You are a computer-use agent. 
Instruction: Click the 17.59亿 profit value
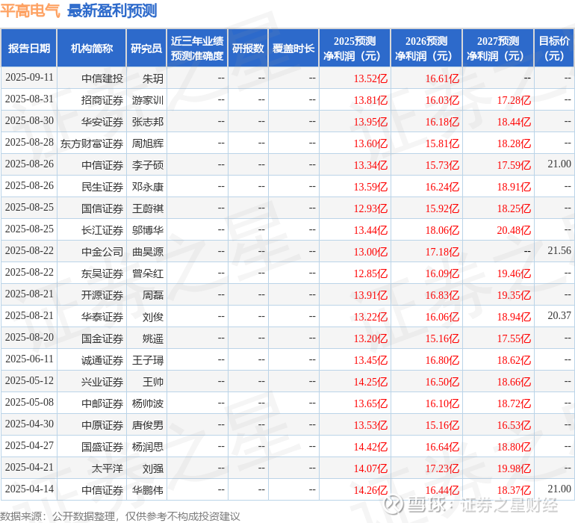pyautogui.click(x=514, y=165)
